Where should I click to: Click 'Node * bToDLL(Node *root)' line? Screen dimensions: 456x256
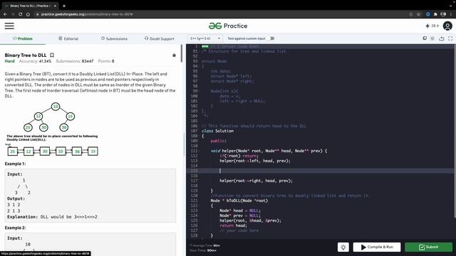tap(239, 201)
